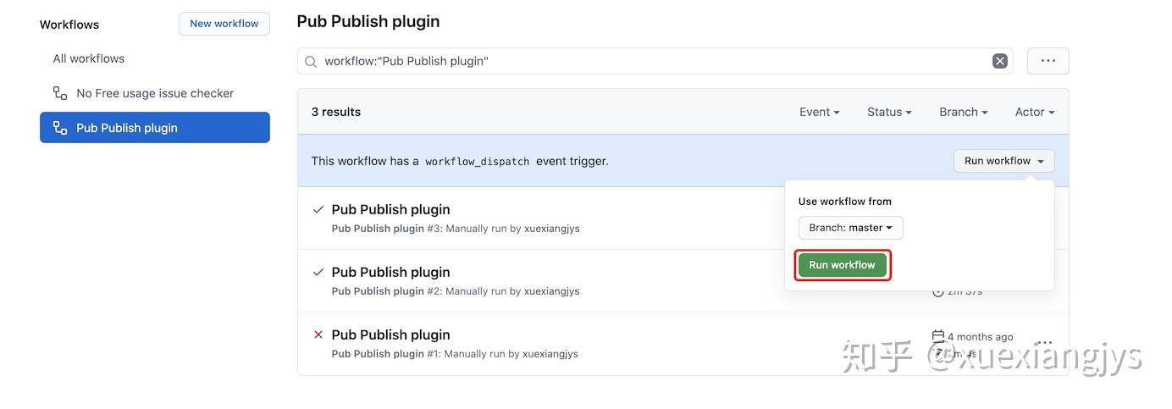Clear the workflow search filter
Screen dimensions: 1172x409
[999, 61]
